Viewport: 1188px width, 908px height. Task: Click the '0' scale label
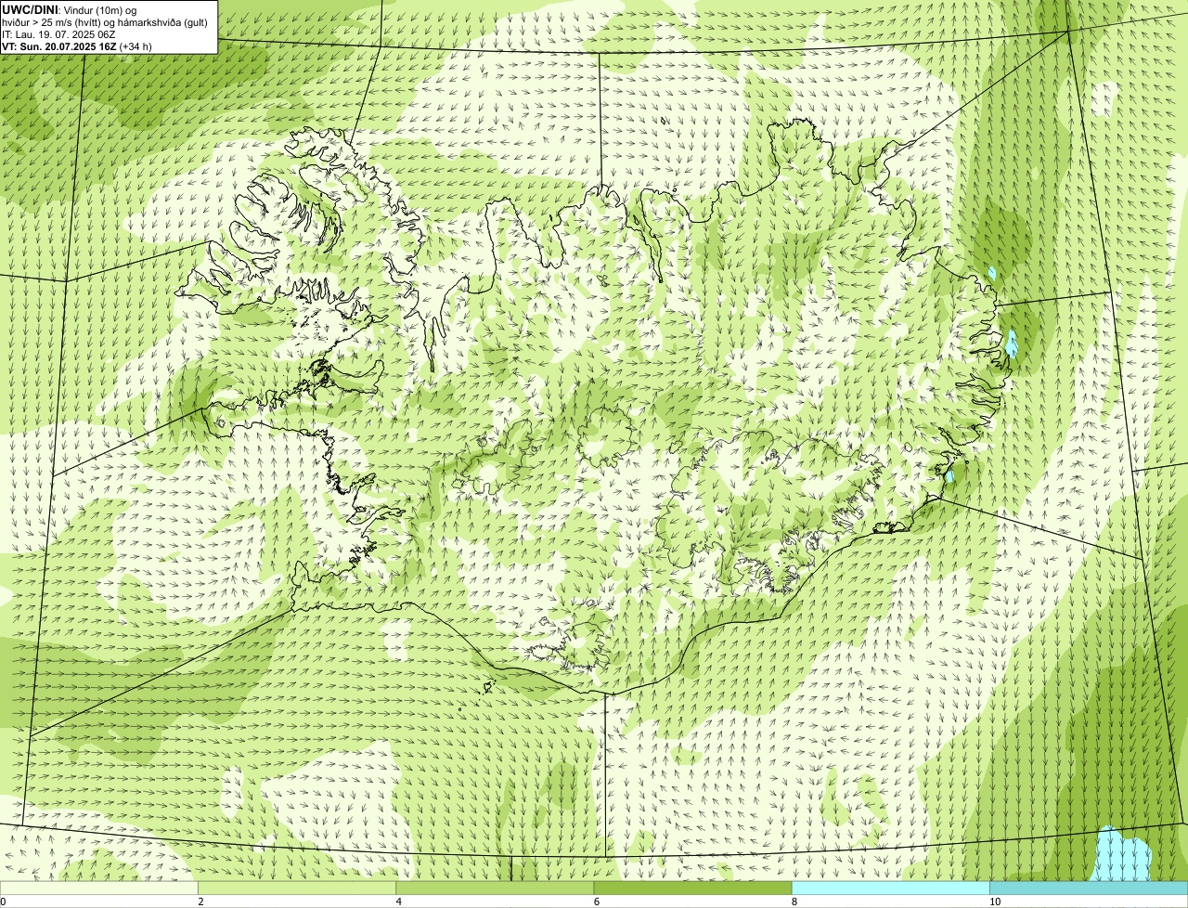3,902
